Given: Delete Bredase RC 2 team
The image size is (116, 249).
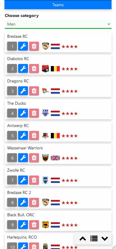Looking at the screenshot, I should point(34,202).
